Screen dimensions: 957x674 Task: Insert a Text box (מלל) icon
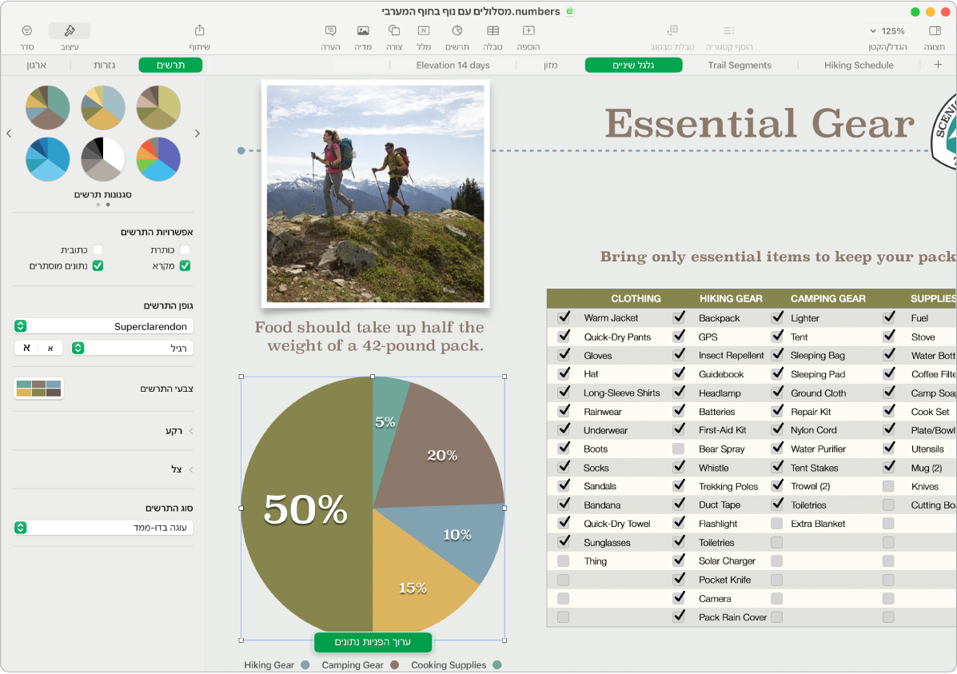click(x=424, y=30)
